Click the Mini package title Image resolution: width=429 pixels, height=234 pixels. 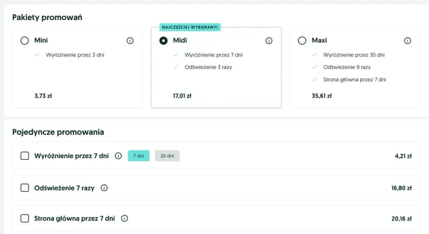pos(41,40)
